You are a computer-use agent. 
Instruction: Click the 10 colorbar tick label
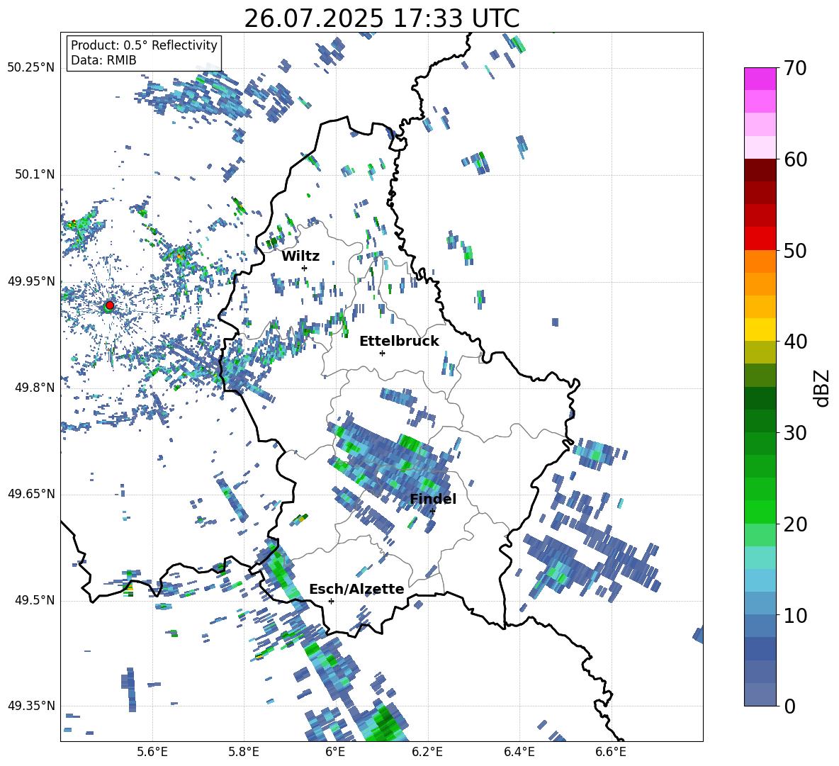coord(794,615)
